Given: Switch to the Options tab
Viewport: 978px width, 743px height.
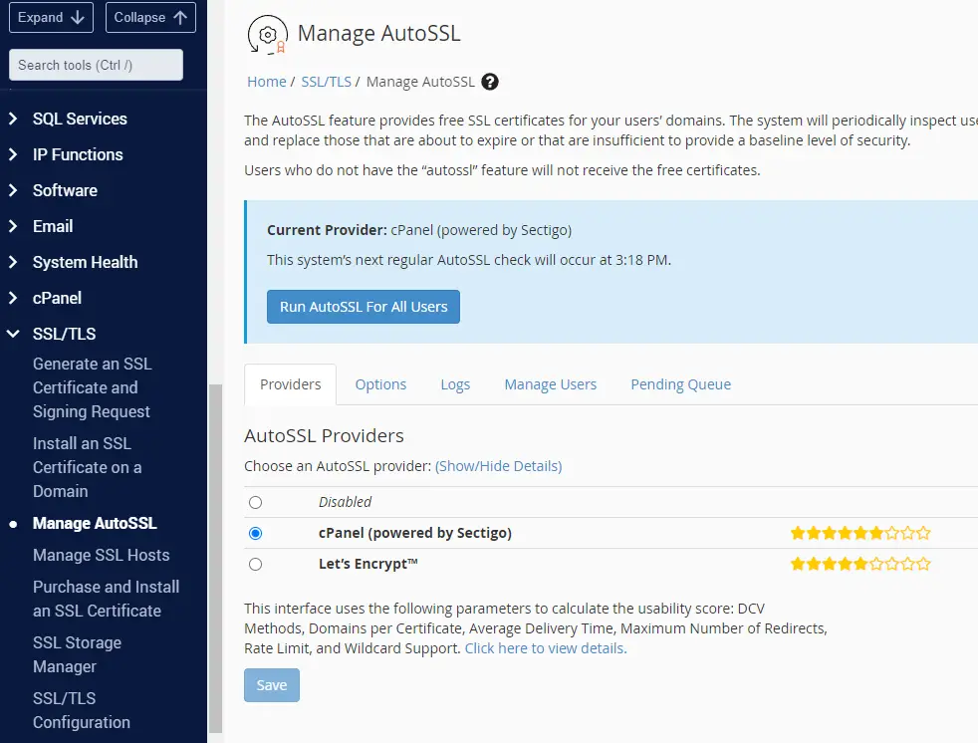Looking at the screenshot, I should coord(380,383).
